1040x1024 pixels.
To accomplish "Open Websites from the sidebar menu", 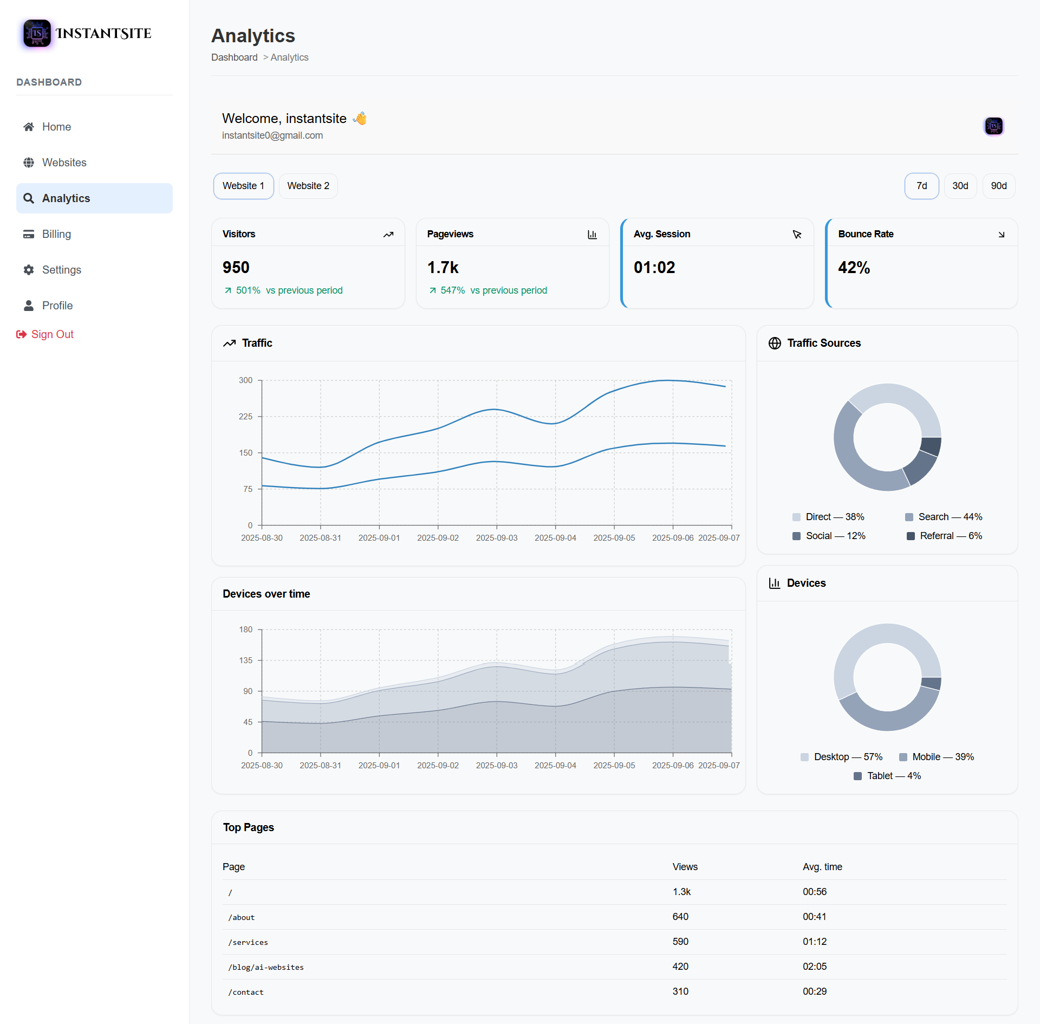I will [x=64, y=163].
